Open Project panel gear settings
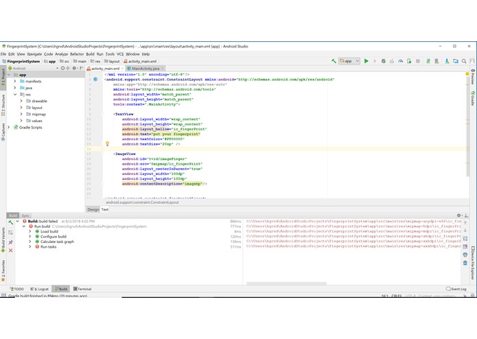The image size is (477, 339). (x=75, y=68)
